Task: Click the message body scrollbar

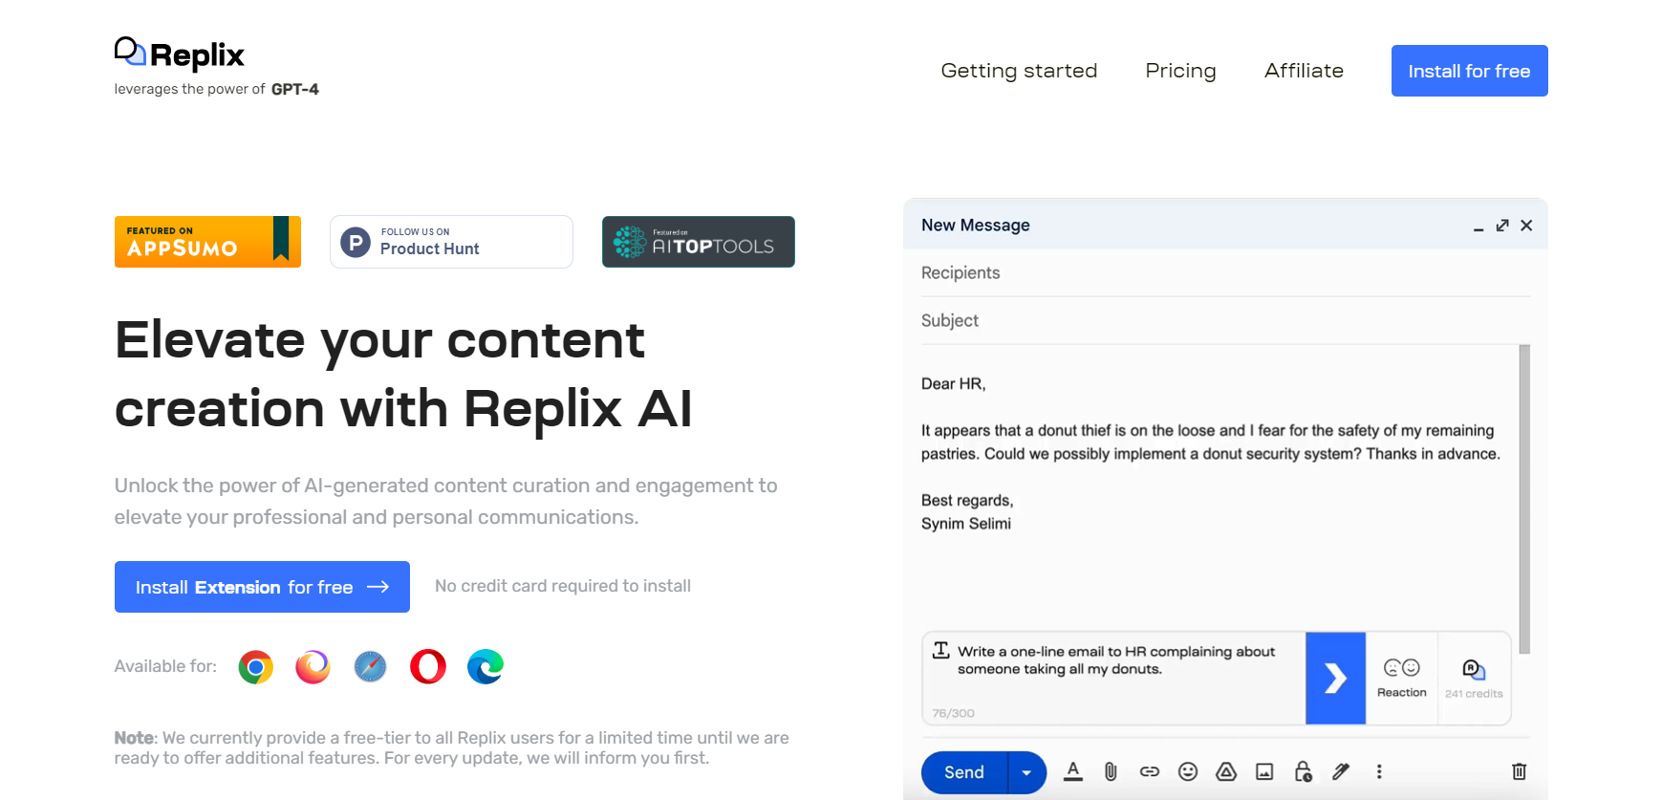Action: pos(1524,499)
